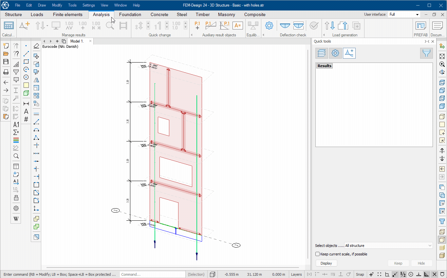Image resolution: width=447 pixels, height=278 pixels.
Task: Open the Settings menu
Action: coord(88,5)
